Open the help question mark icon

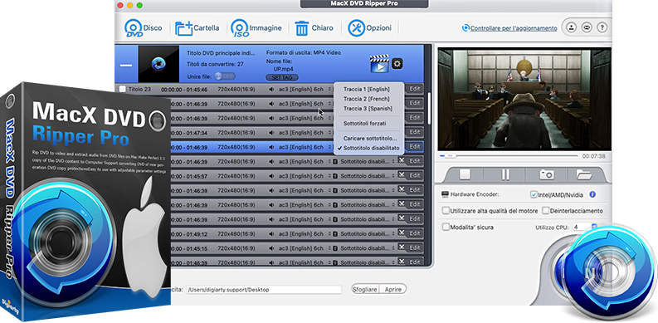point(602,27)
